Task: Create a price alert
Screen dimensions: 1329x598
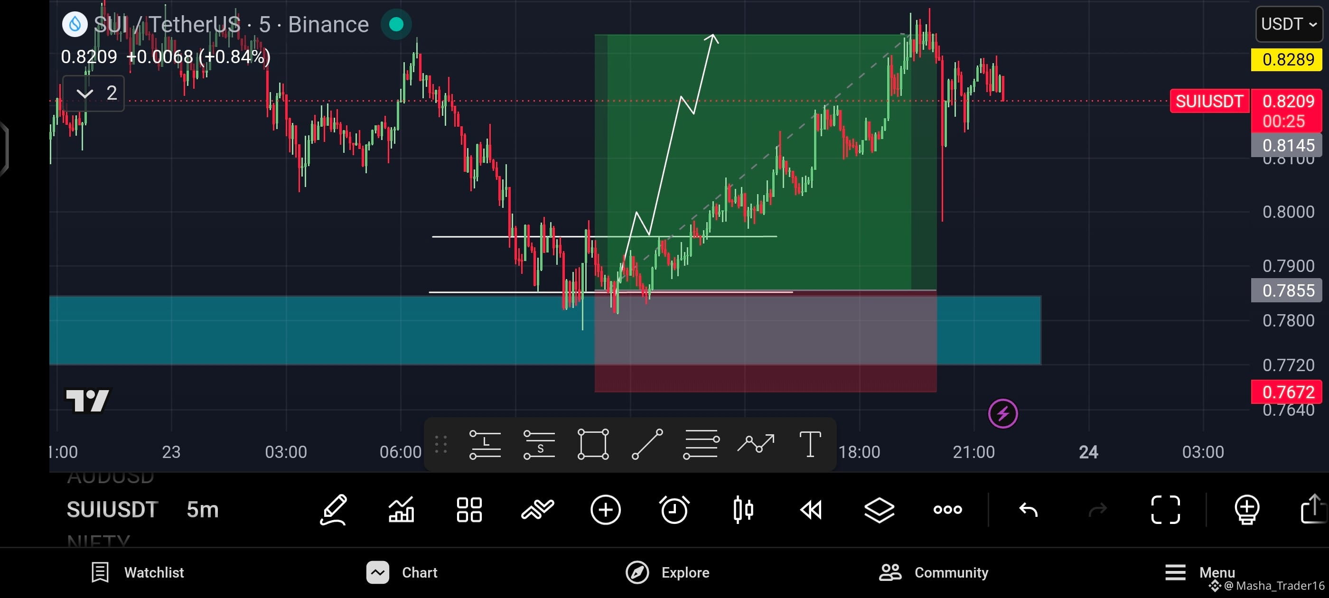Action: tap(674, 510)
